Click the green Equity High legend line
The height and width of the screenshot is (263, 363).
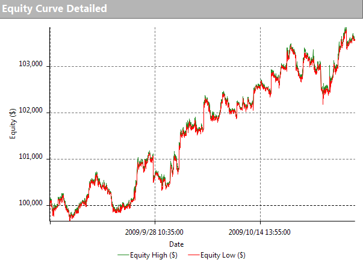point(123,255)
